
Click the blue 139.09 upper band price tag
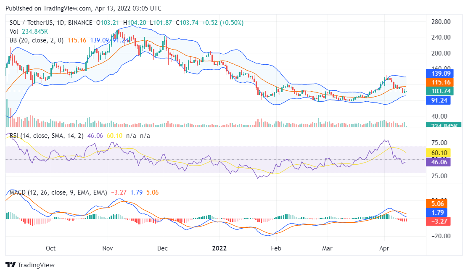coord(439,73)
